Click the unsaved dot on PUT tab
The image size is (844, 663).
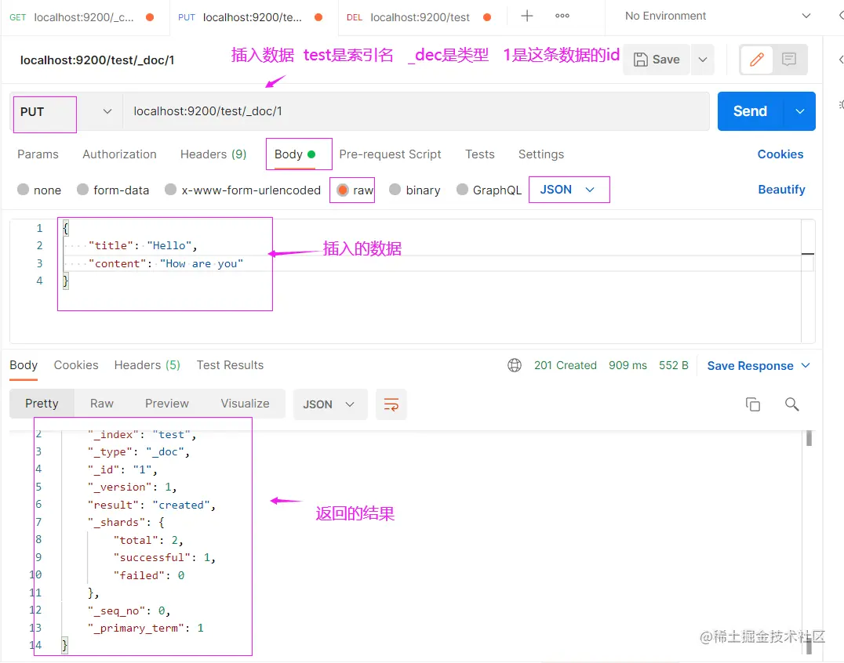[318, 17]
